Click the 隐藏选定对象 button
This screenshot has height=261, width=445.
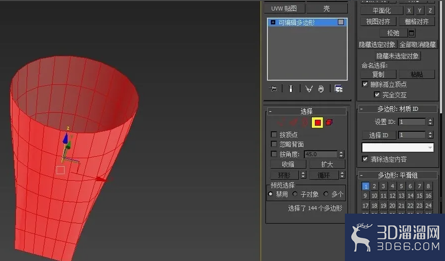377,45
